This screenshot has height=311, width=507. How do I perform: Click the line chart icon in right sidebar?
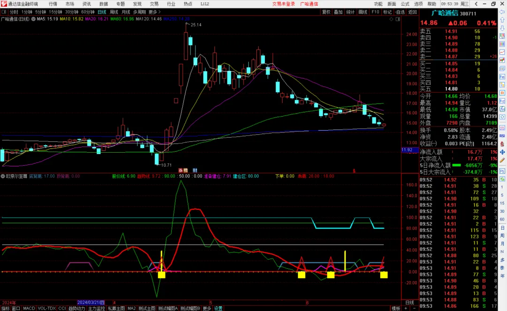502,52
